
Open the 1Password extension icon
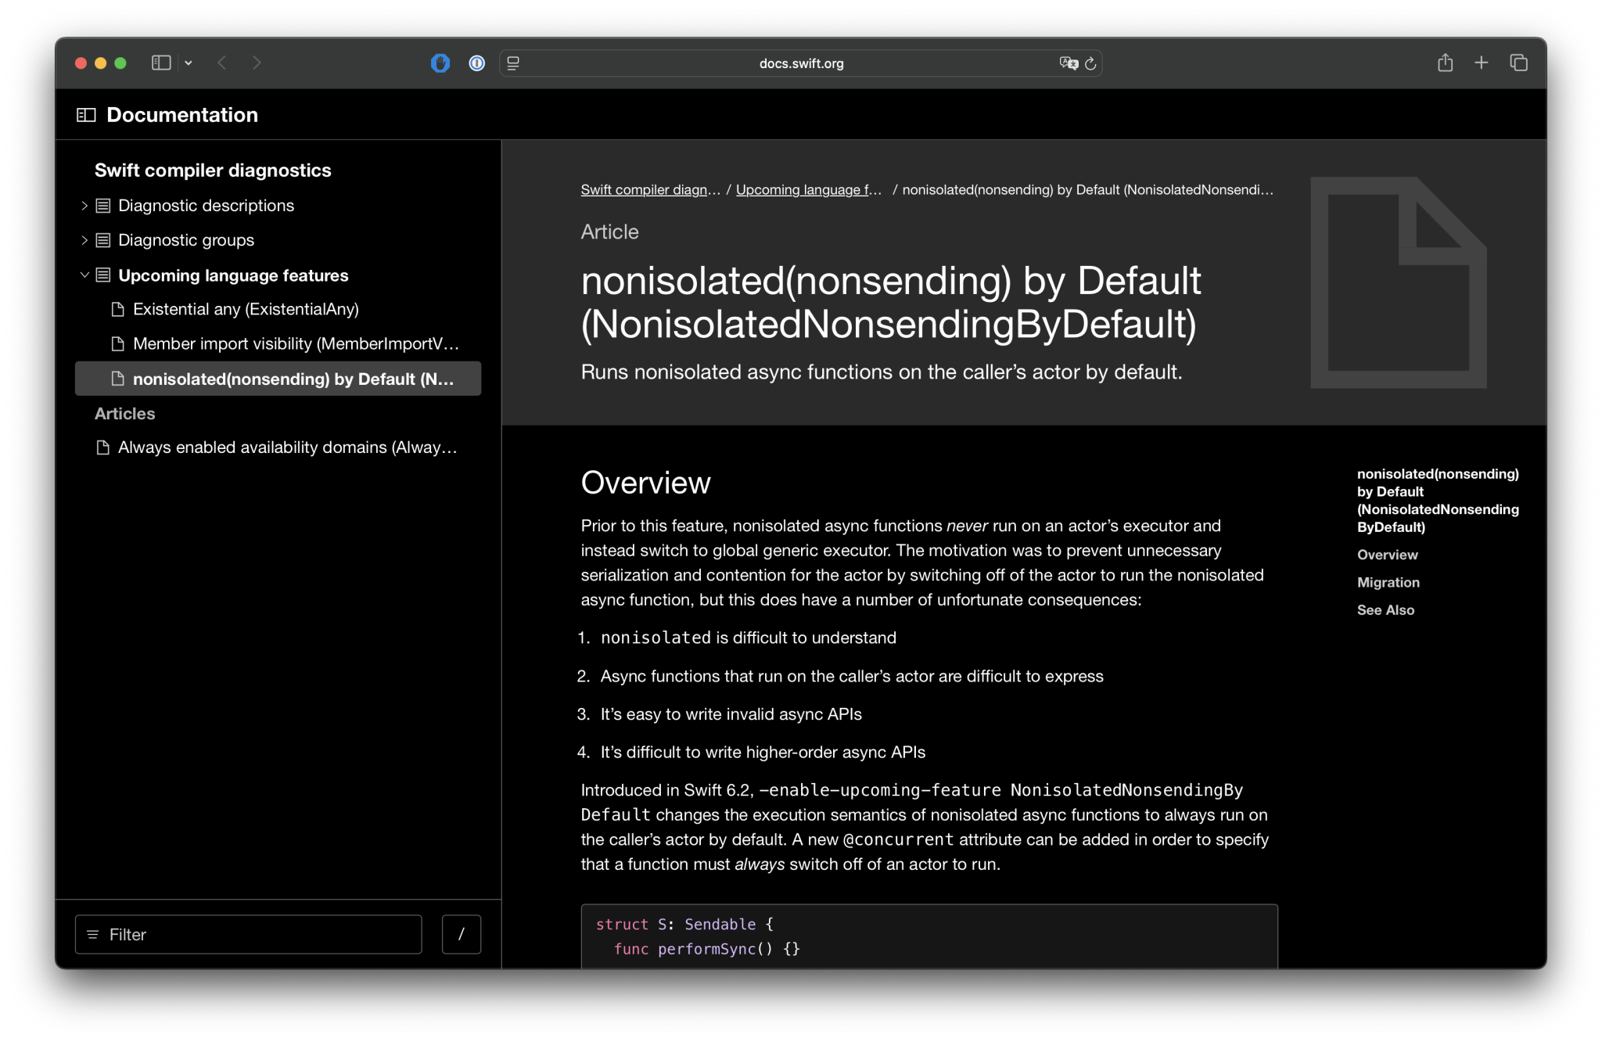[476, 63]
